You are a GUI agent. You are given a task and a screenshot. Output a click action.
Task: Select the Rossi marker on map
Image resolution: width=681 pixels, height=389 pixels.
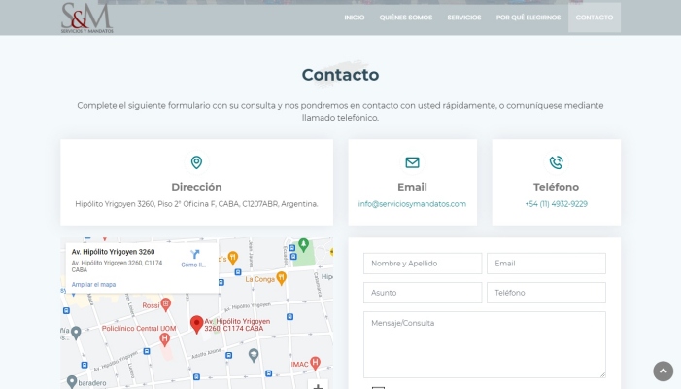[165, 304]
